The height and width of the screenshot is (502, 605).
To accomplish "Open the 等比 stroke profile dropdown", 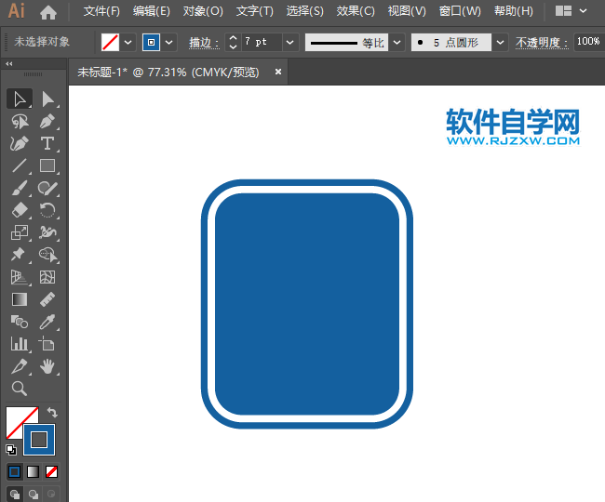I will (396, 43).
